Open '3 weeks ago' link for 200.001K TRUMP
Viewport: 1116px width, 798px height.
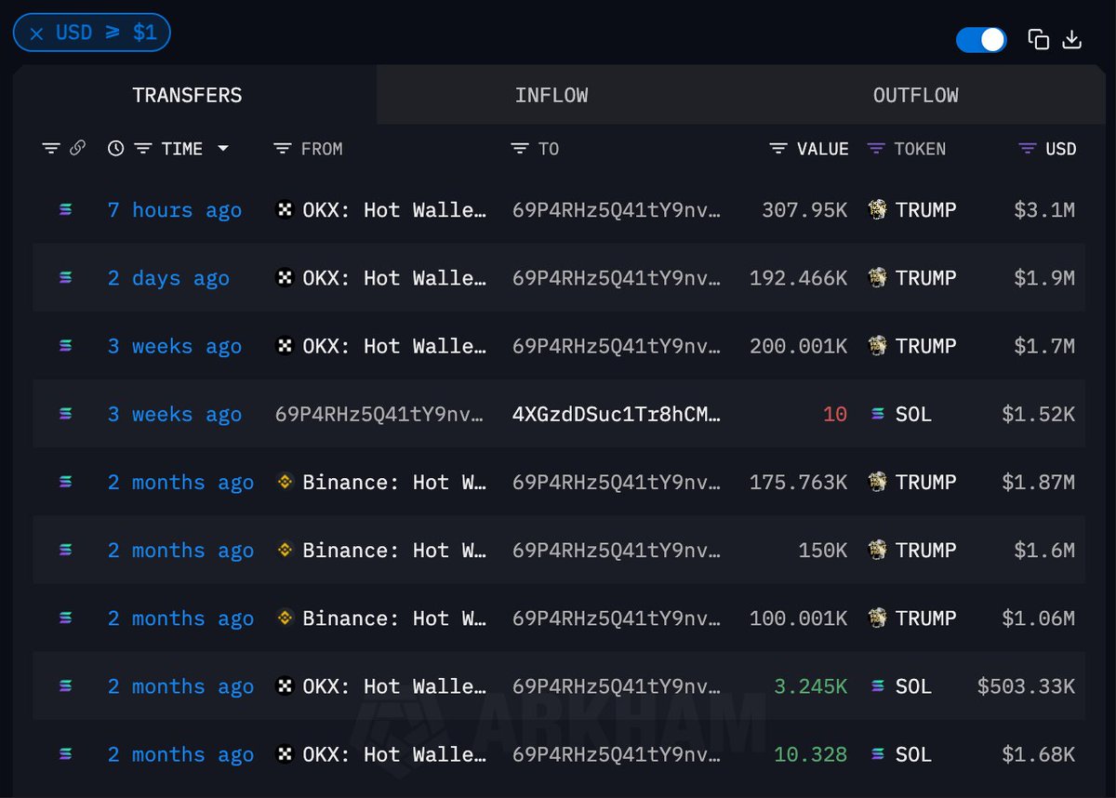175,346
